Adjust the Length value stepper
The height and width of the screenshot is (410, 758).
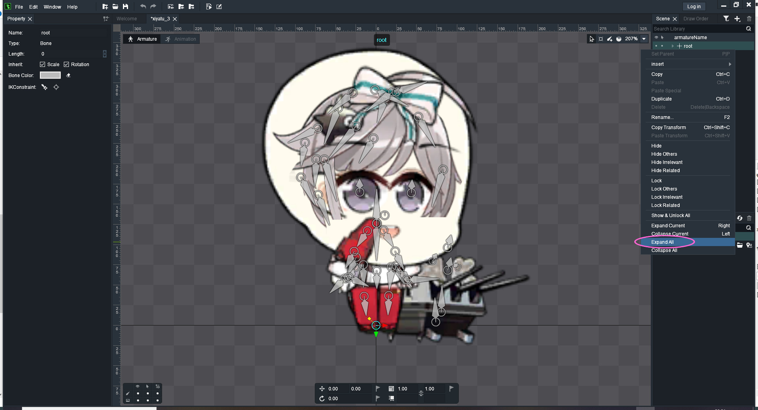pos(105,54)
